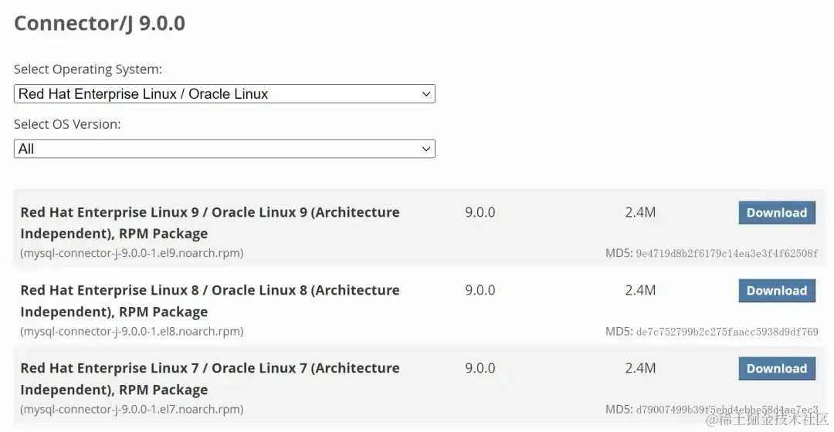
Task: Open the Select OS Version dropdown
Action: (x=225, y=149)
